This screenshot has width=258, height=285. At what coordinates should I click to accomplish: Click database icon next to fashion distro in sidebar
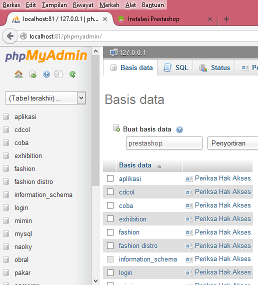point(6,182)
